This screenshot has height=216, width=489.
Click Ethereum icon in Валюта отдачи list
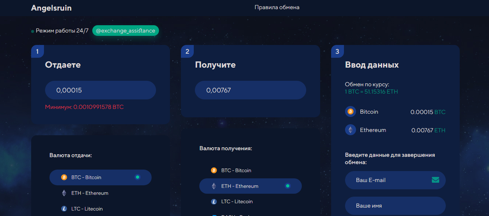(x=64, y=193)
